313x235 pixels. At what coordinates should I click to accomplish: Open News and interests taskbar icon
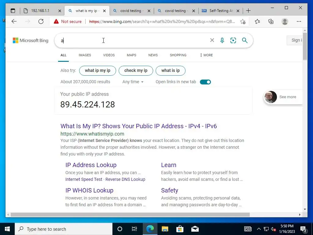(x=248, y=229)
